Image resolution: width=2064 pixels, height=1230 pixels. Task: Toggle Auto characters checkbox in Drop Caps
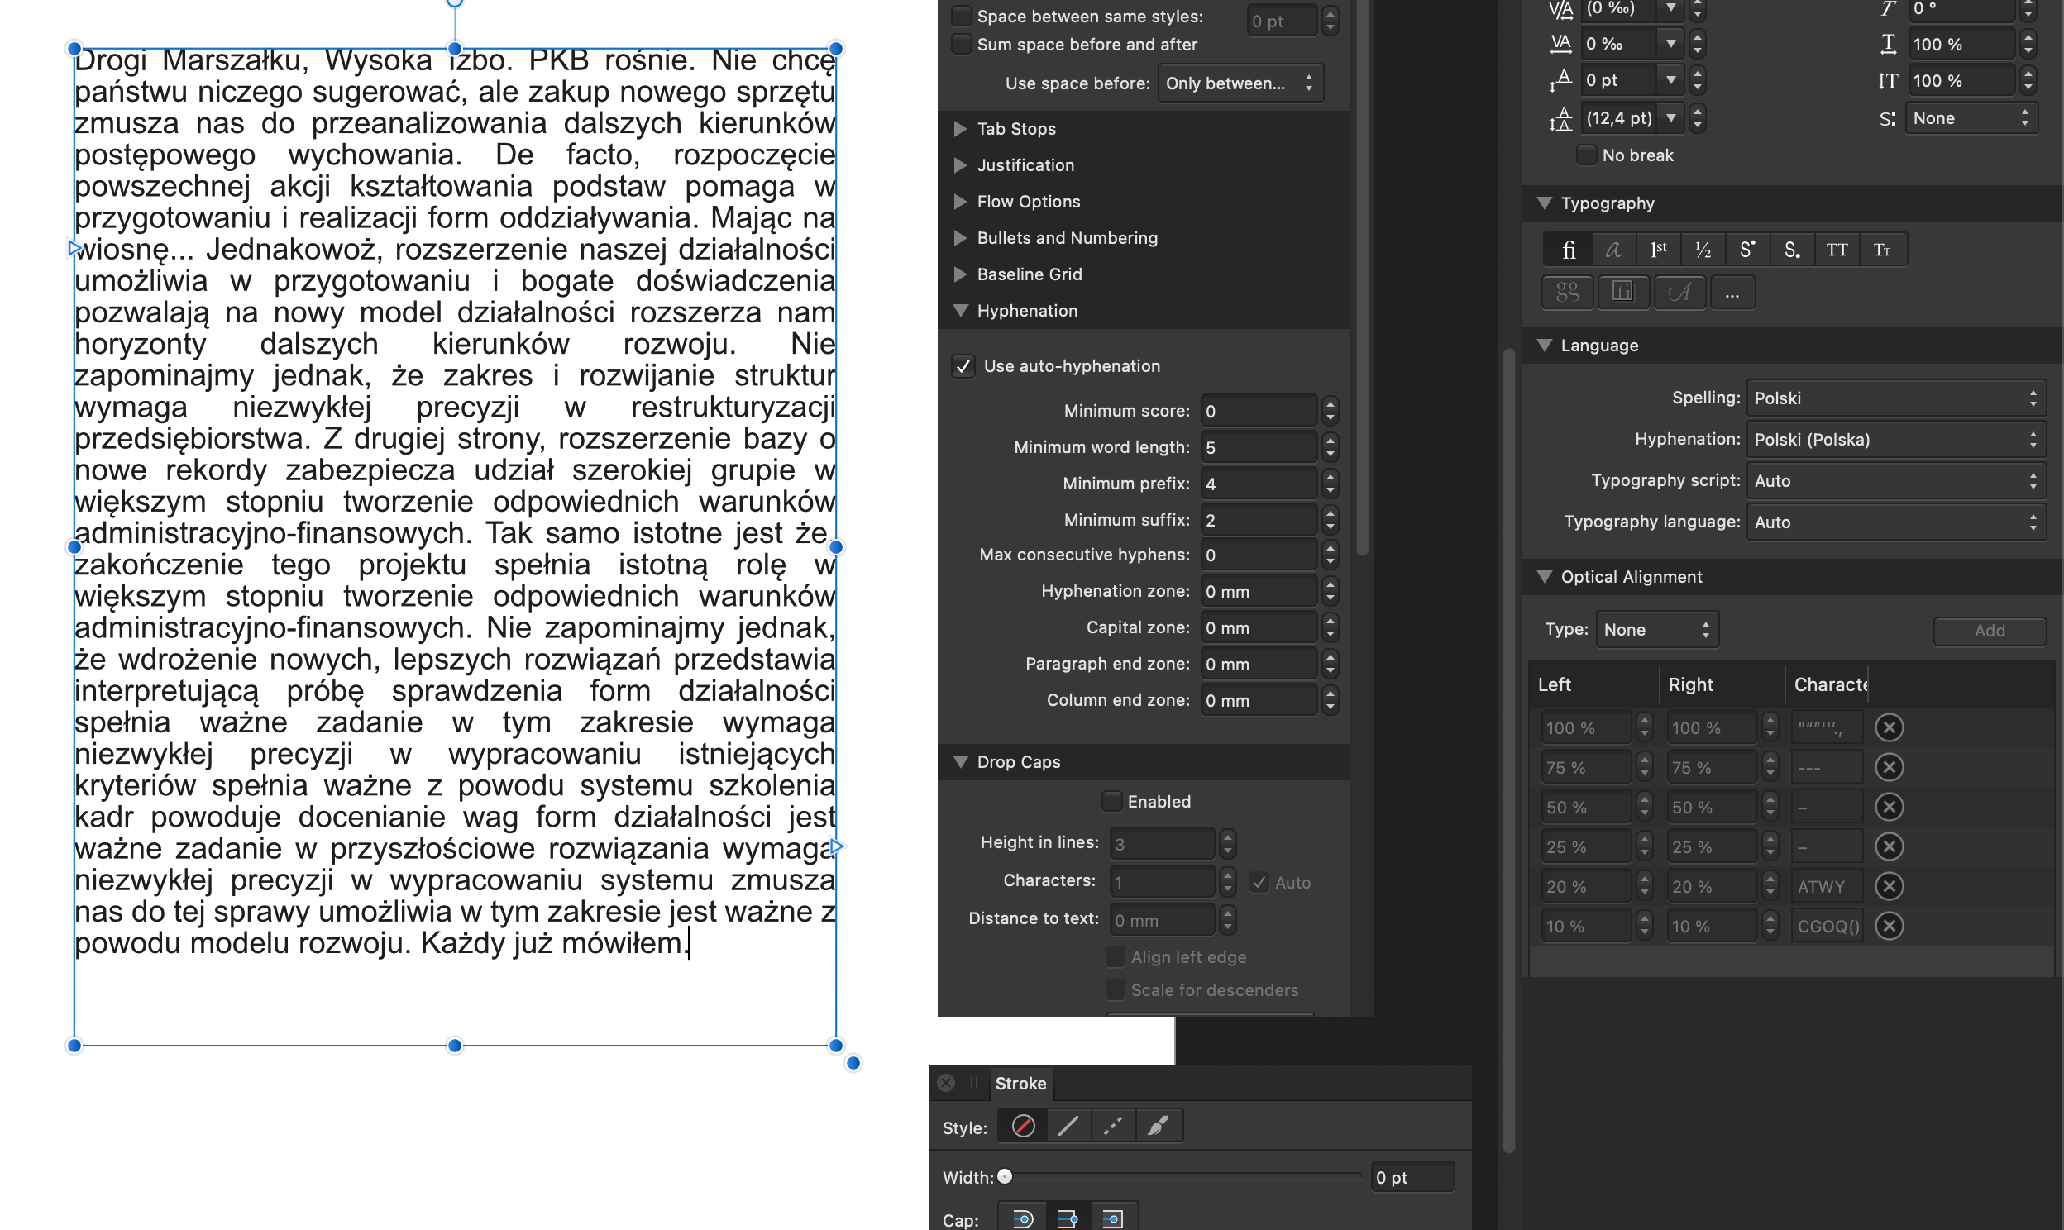[1259, 882]
